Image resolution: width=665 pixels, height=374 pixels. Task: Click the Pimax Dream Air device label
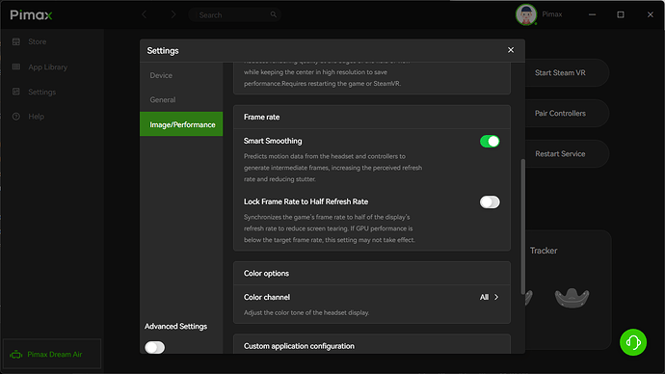(x=55, y=354)
